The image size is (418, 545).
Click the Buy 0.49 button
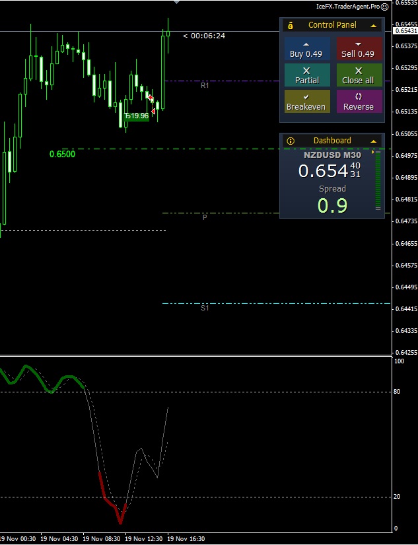[307, 49]
